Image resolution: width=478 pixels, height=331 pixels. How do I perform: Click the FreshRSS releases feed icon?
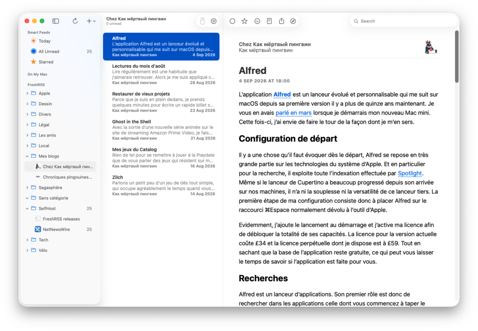[x=38, y=218]
